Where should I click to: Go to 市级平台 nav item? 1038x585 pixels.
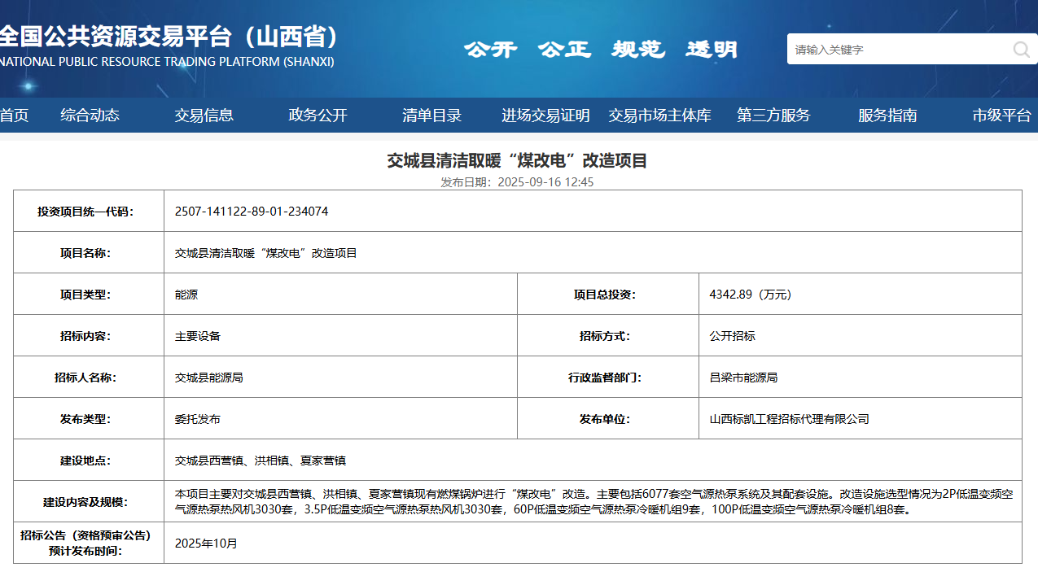pyautogui.click(x=1001, y=116)
